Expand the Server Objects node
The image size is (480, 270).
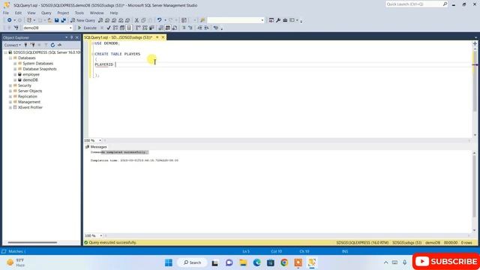click(10, 91)
